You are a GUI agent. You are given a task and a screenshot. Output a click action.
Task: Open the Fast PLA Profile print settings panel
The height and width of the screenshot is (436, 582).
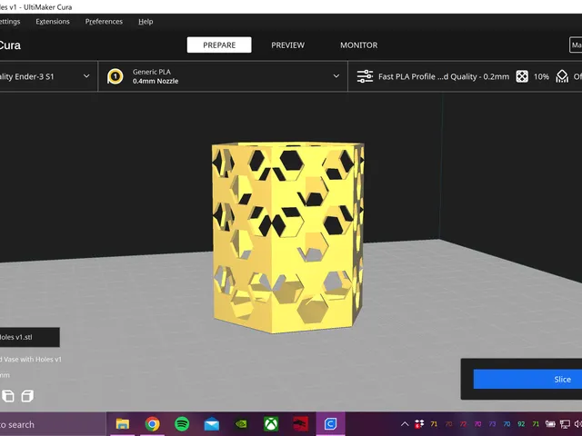coord(465,76)
